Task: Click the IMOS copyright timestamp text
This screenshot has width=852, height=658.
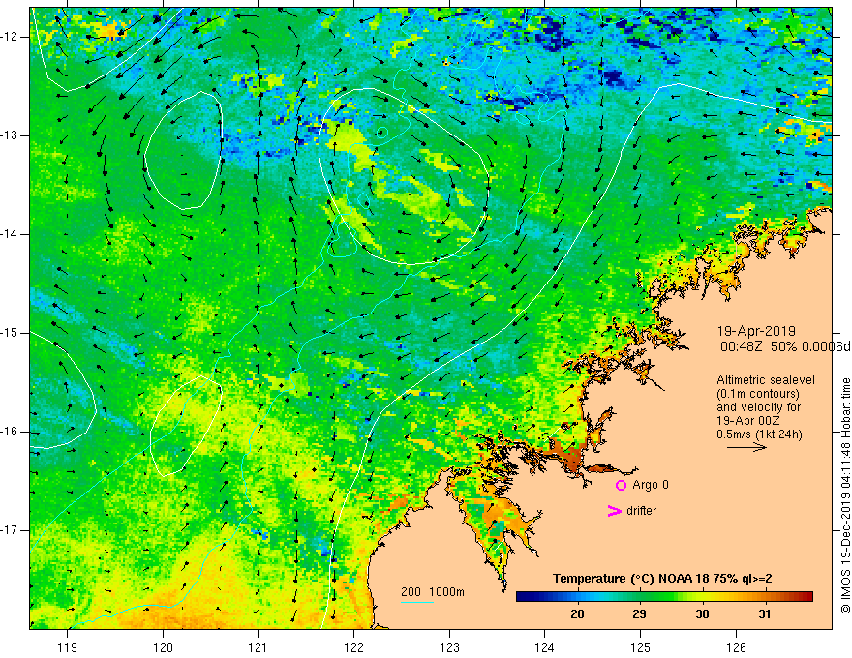Action: tap(845, 495)
